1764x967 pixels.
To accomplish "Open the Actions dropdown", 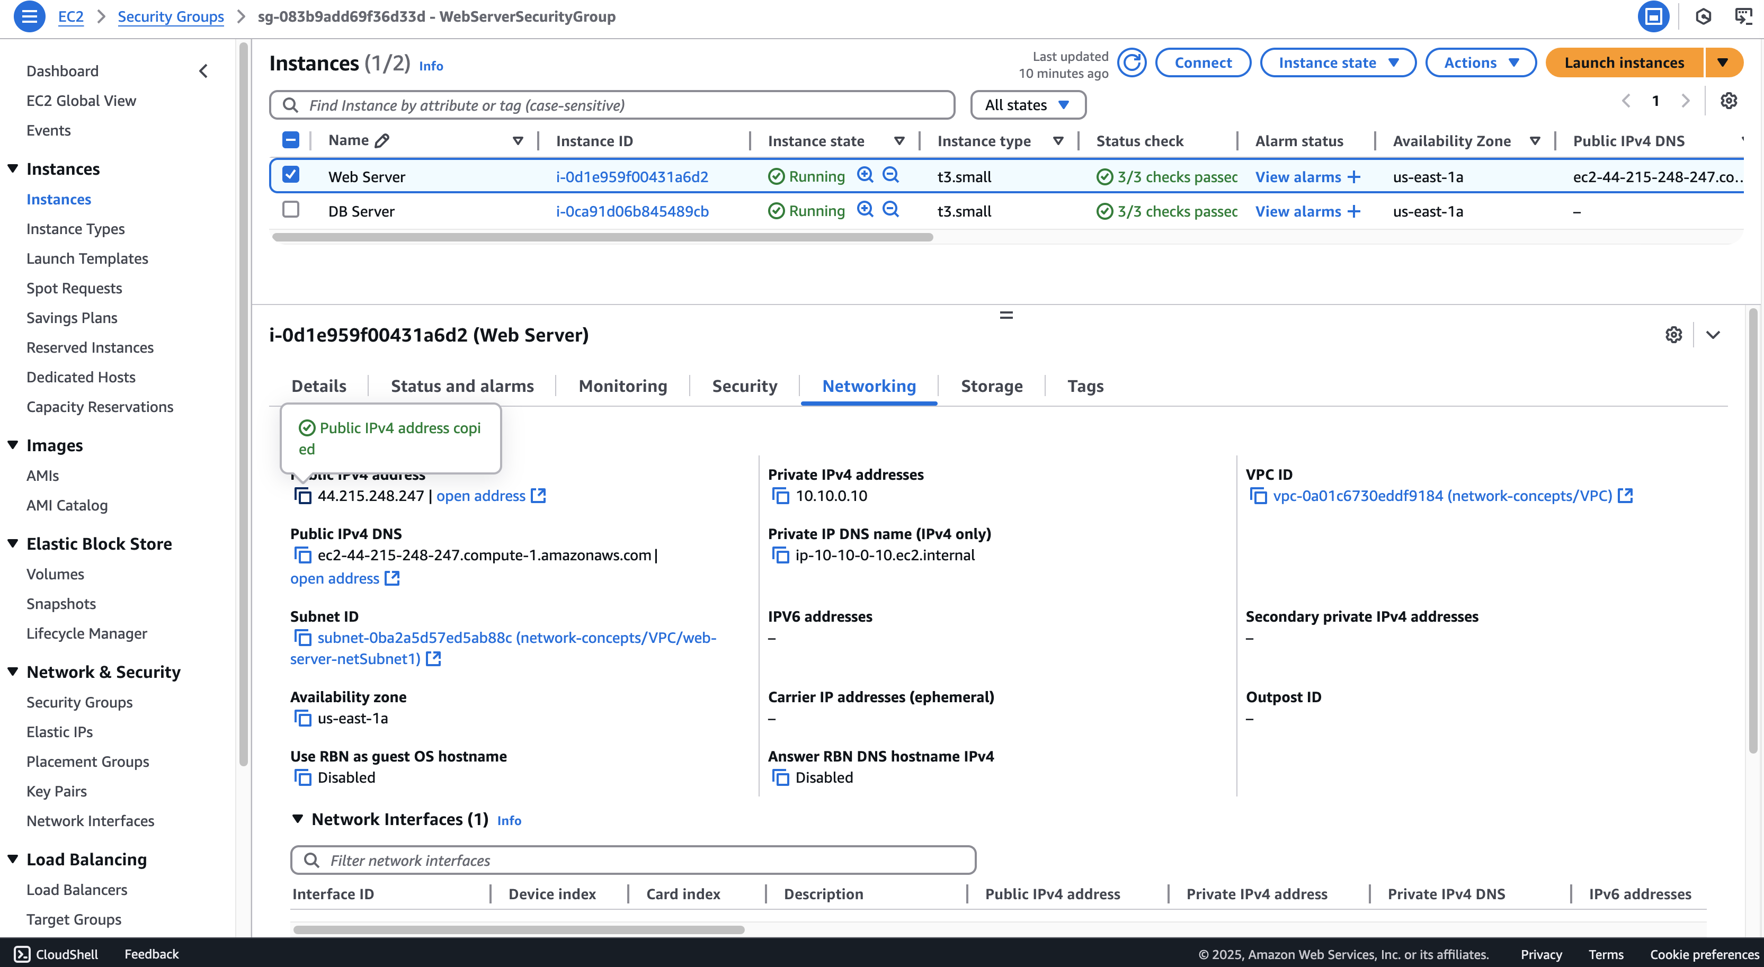I will [1481, 63].
